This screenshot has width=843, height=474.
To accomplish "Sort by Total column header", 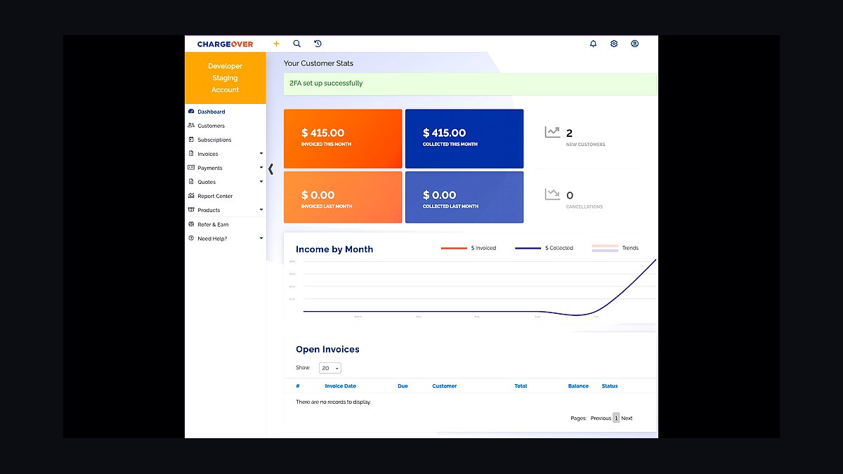I will click(x=521, y=386).
